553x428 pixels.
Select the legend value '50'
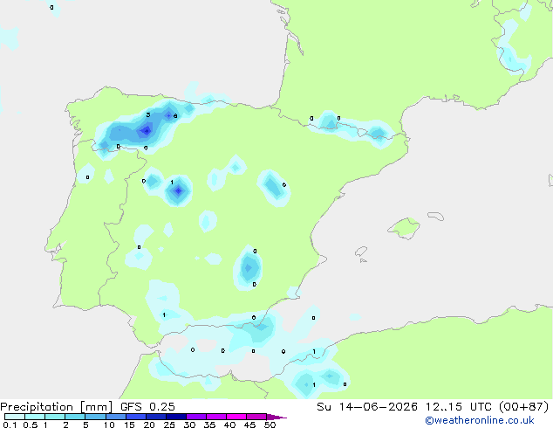(x=270, y=425)
